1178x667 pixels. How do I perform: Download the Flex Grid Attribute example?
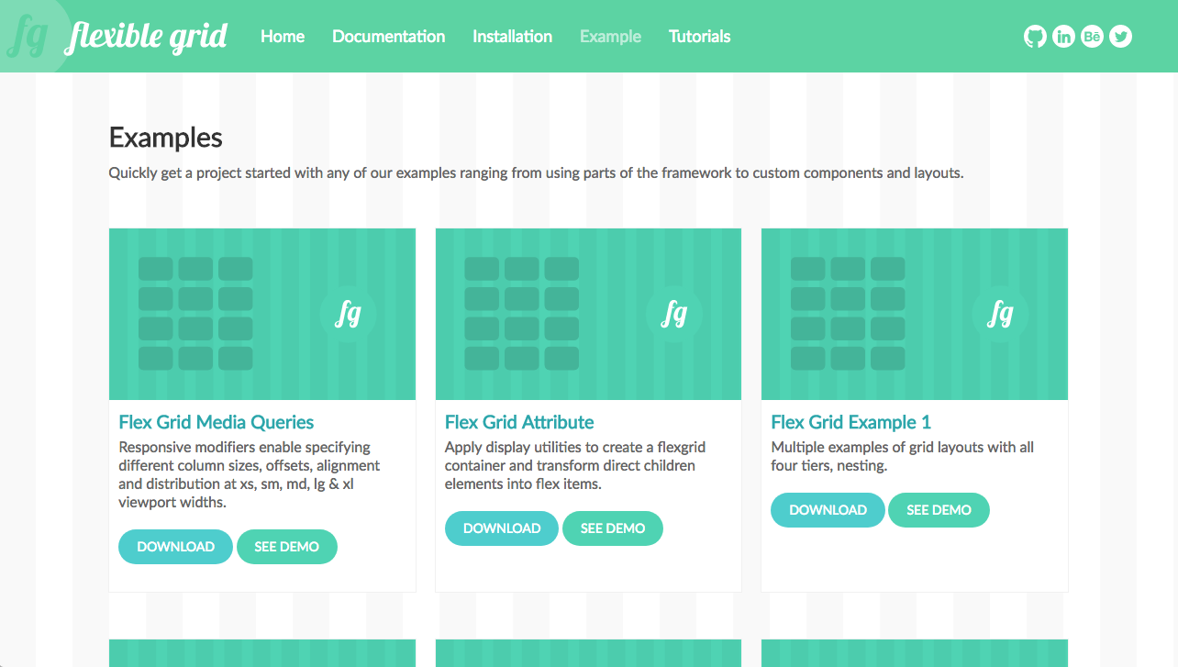502,528
